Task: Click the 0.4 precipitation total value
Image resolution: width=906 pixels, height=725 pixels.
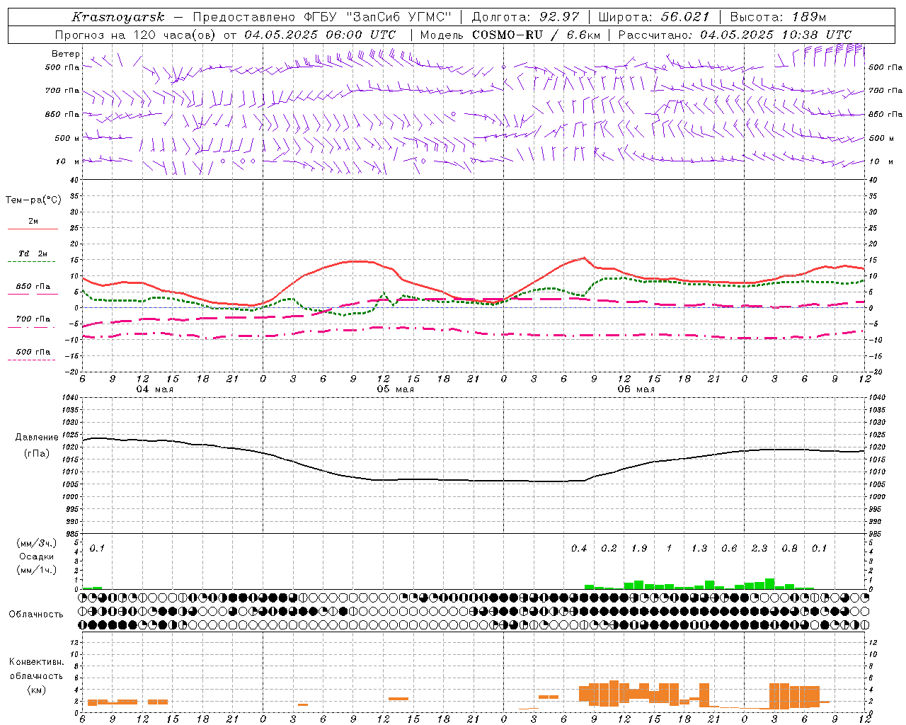Action: [579, 549]
